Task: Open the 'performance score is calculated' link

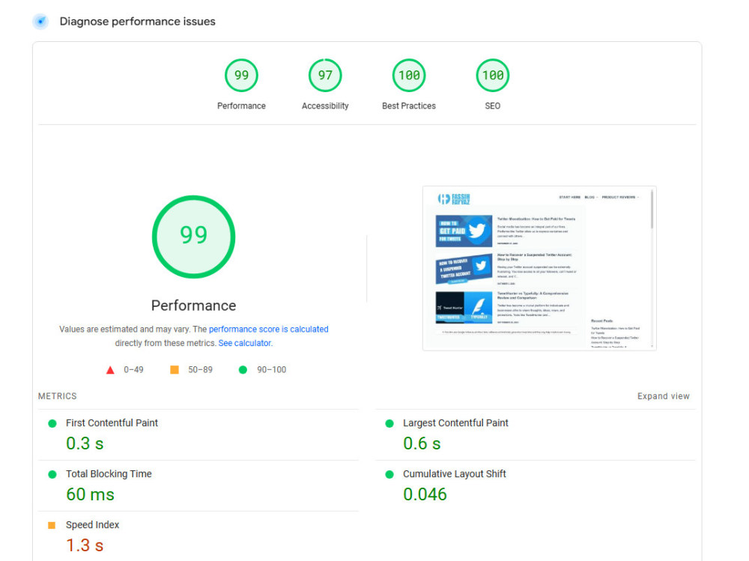Action: pyautogui.click(x=268, y=330)
